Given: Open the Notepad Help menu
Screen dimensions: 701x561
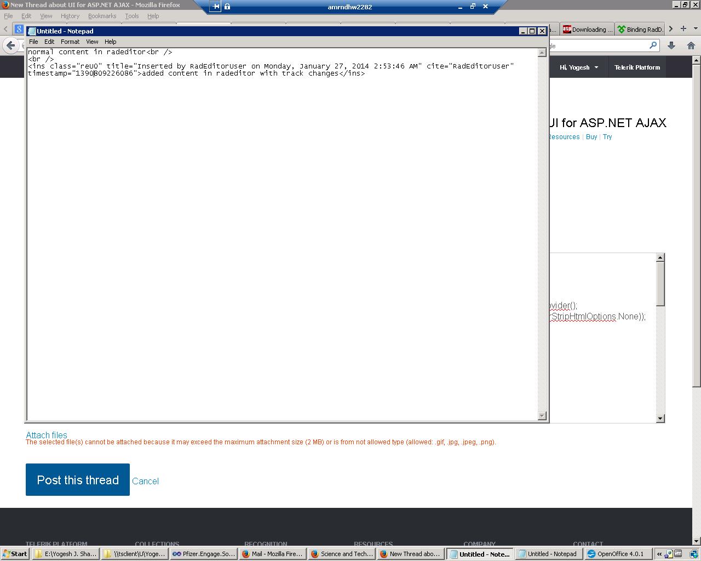Looking at the screenshot, I should coord(110,42).
